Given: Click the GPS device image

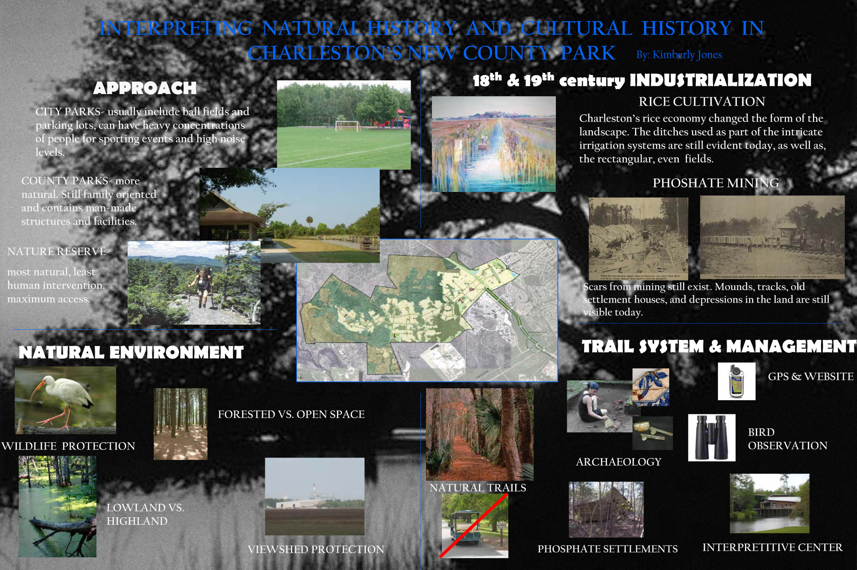Looking at the screenshot, I should [736, 381].
